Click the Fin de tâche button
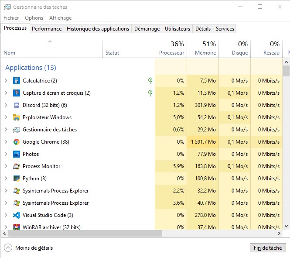Screen dimensions: 290x258 point(268,248)
